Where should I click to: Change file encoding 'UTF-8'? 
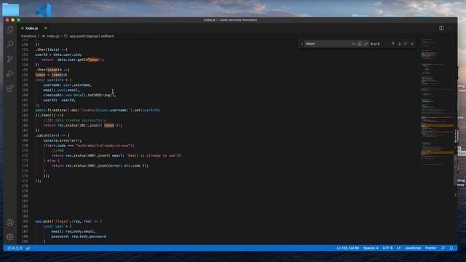387,247
